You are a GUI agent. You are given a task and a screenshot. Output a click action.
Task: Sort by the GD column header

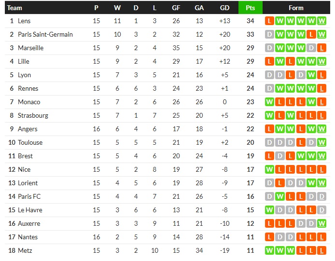pyautogui.click(x=224, y=8)
